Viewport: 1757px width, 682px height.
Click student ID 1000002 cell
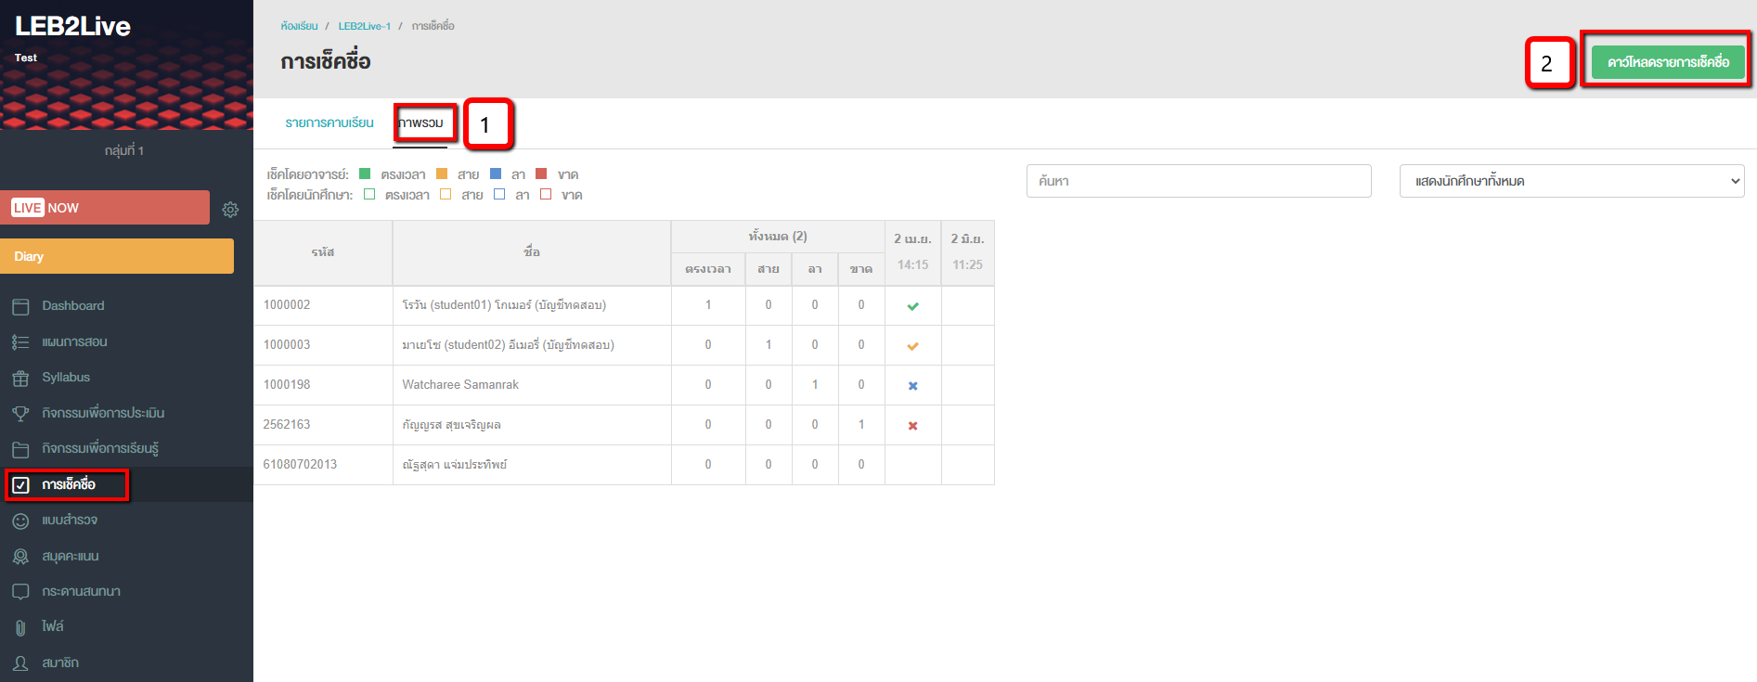pyautogui.click(x=323, y=305)
